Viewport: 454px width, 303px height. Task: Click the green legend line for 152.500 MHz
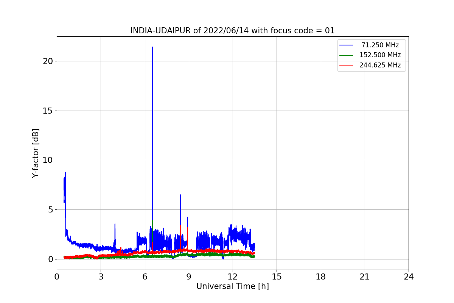point(346,55)
